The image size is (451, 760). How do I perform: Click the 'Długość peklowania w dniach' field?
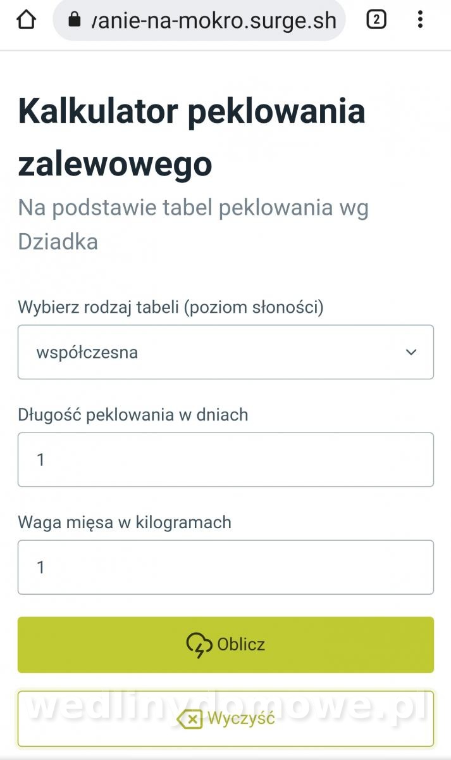click(x=226, y=460)
